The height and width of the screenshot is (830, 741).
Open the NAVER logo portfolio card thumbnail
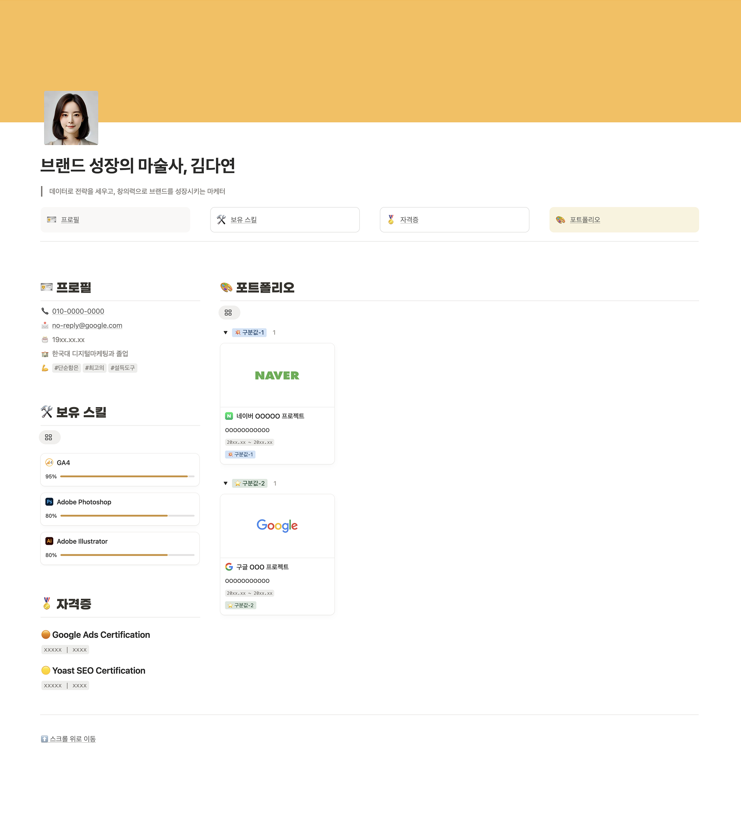point(277,375)
